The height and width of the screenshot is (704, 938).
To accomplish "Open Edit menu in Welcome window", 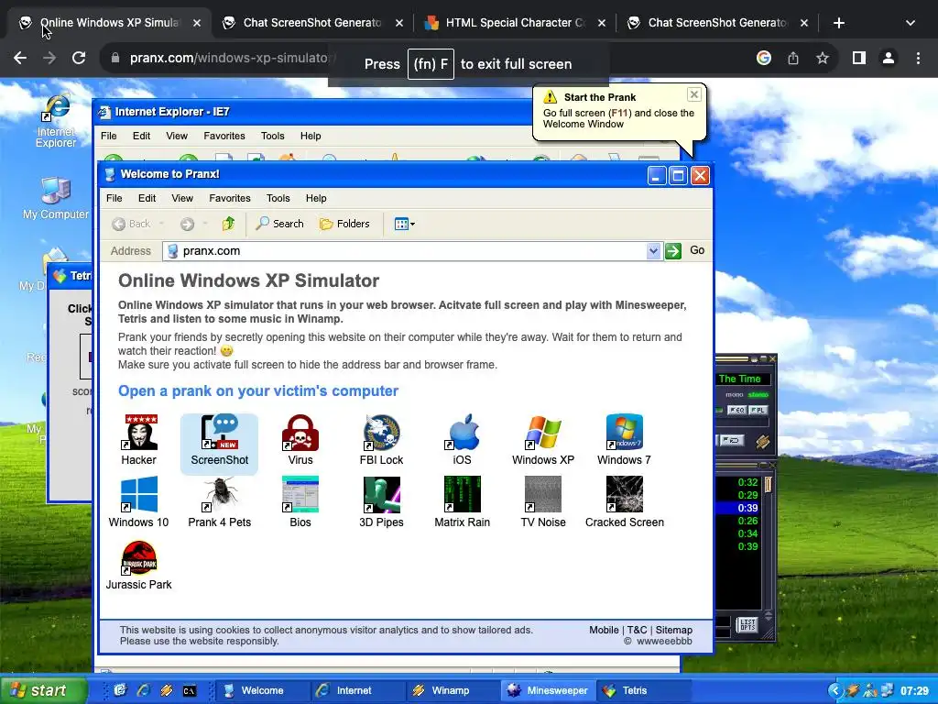I will pyautogui.click(x=147, y=198).
